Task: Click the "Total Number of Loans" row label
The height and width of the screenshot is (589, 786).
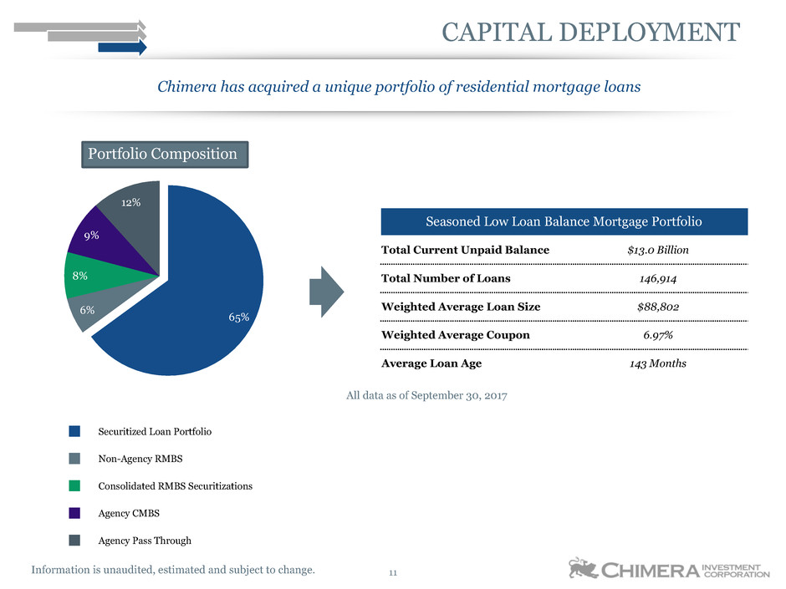Action: coord(446,278)
